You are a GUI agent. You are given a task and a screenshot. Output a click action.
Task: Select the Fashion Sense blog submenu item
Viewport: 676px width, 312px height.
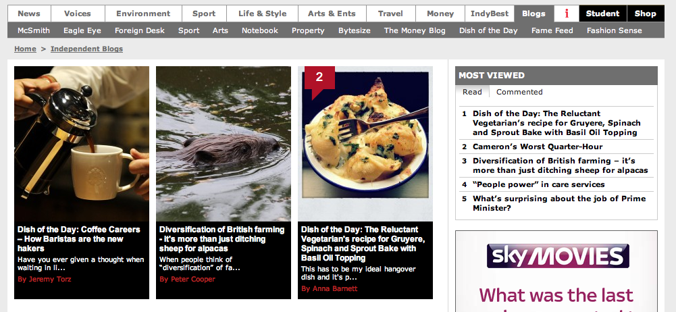coord(614,30)
